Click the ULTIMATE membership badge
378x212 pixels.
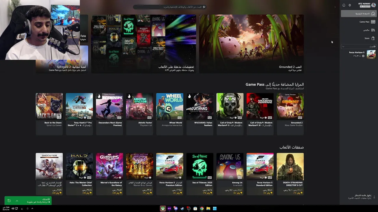pos(365,6)
